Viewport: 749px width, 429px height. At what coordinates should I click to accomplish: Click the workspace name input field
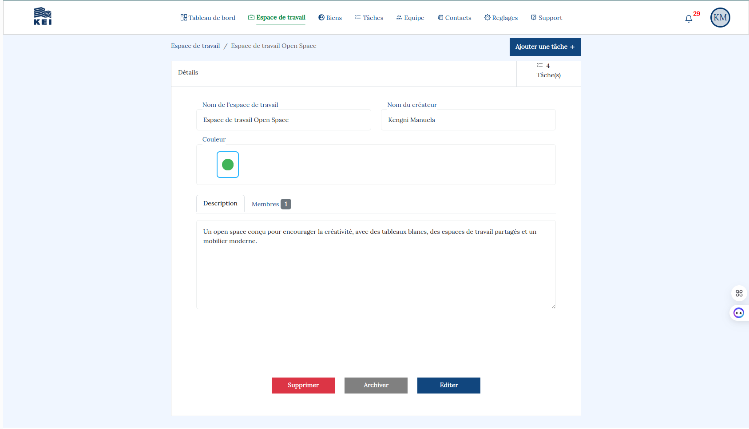click(284, 120)
